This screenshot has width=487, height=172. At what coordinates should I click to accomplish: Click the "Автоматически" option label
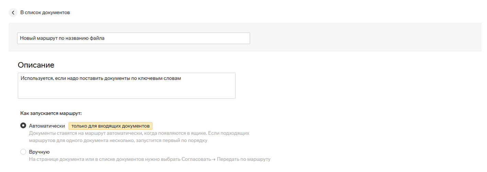(47, 126)
